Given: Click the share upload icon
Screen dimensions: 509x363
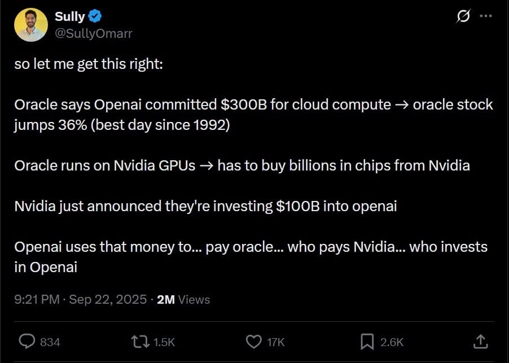Looking at the screenshot, I should [x=480, y=341].
